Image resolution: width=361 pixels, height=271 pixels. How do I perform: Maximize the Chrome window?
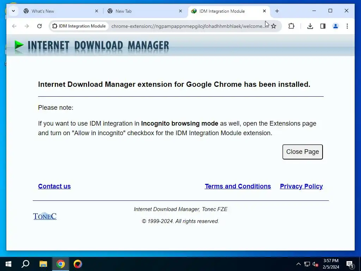330,11
